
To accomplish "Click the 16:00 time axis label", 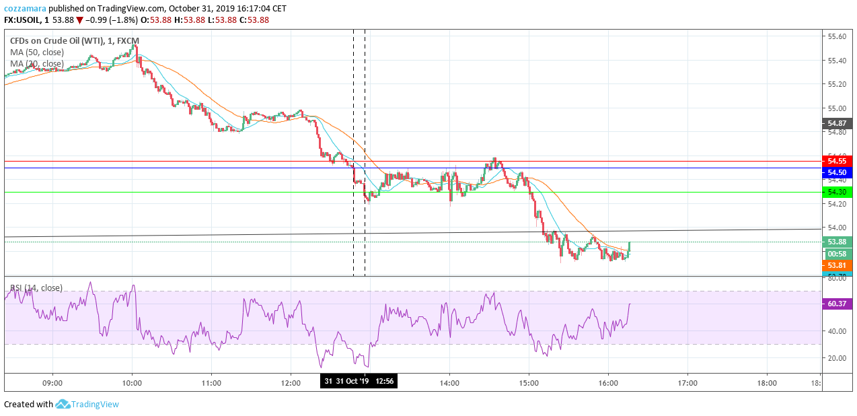I will (x=608, y=383).
